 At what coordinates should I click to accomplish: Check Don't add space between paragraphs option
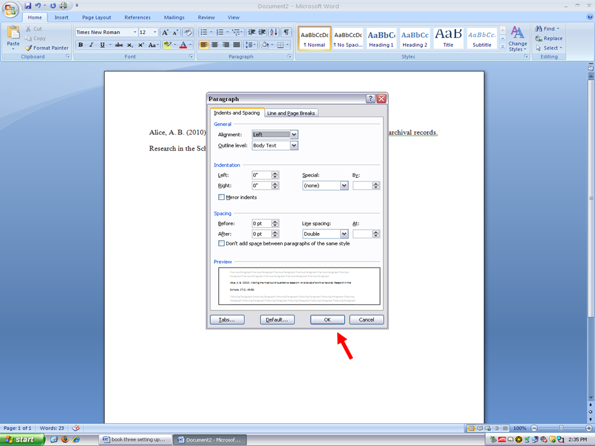point(221,243)
